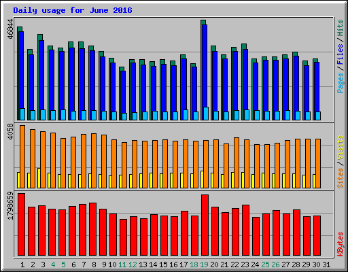
Task: Click the "Pages" legend label
Action: 340,83
